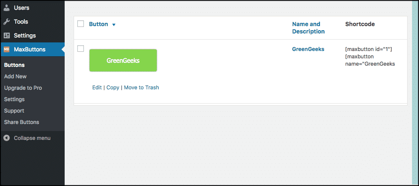Click the Edit link under the button
This screenshot has height=186, width=419.
coord(97,87)
